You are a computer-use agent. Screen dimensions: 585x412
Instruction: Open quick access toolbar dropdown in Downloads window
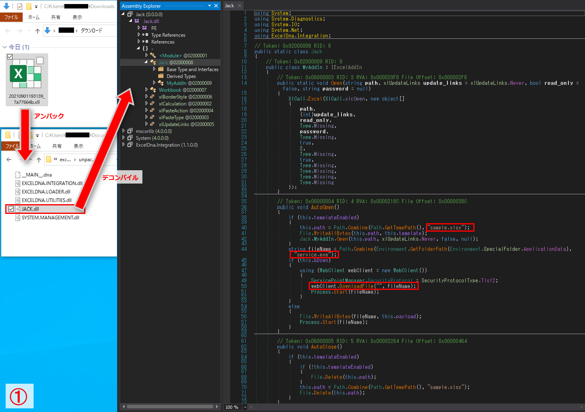tap(36, 6)
